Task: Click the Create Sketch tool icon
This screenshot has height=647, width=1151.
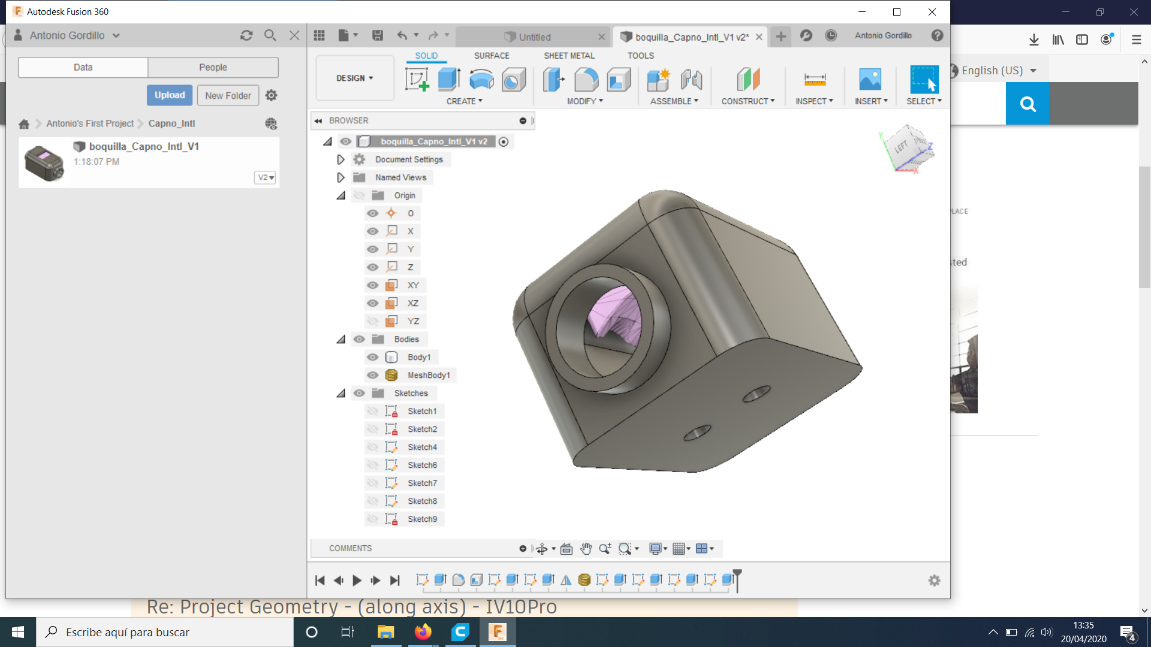Action: click(x=417, y=79)
